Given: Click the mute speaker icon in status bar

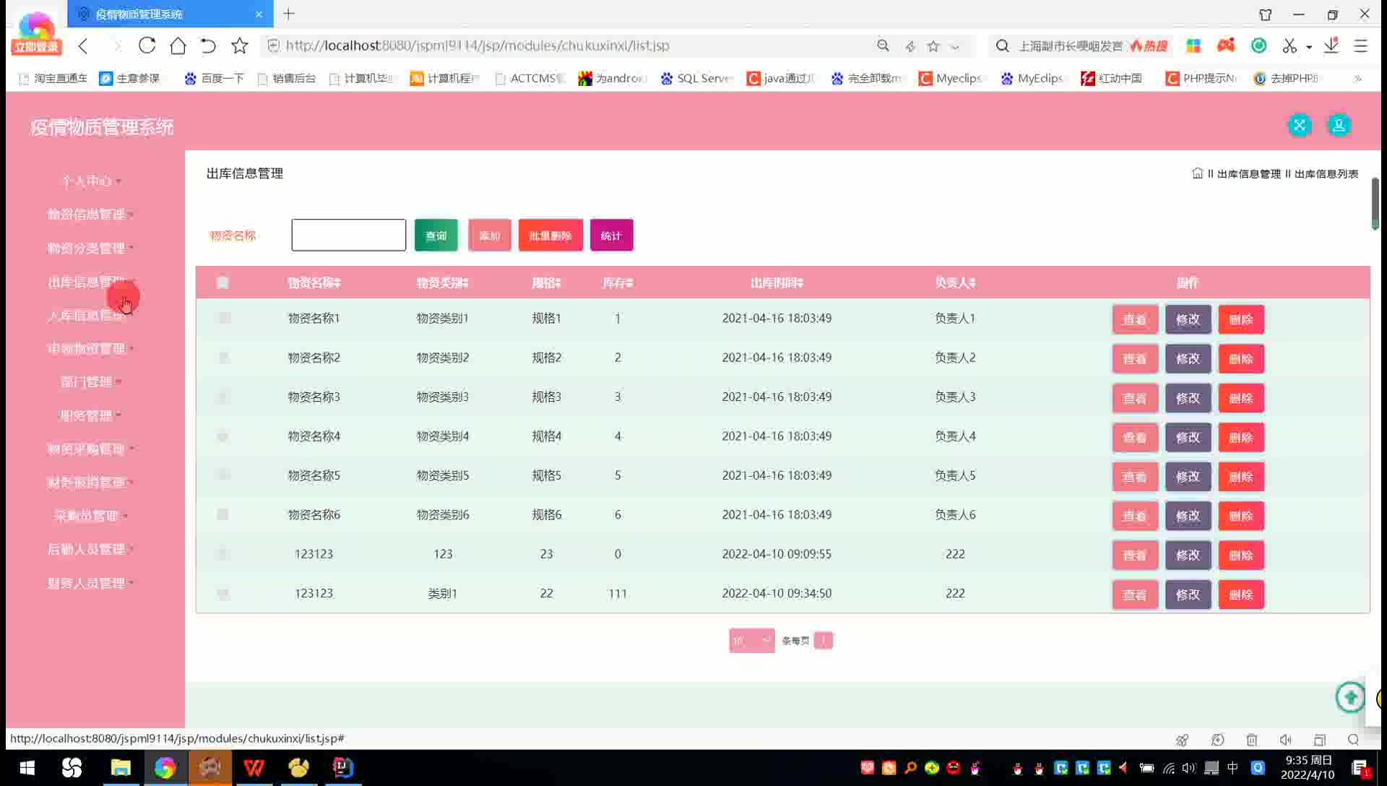Looking at the screenshot, I should point(1286,739).
